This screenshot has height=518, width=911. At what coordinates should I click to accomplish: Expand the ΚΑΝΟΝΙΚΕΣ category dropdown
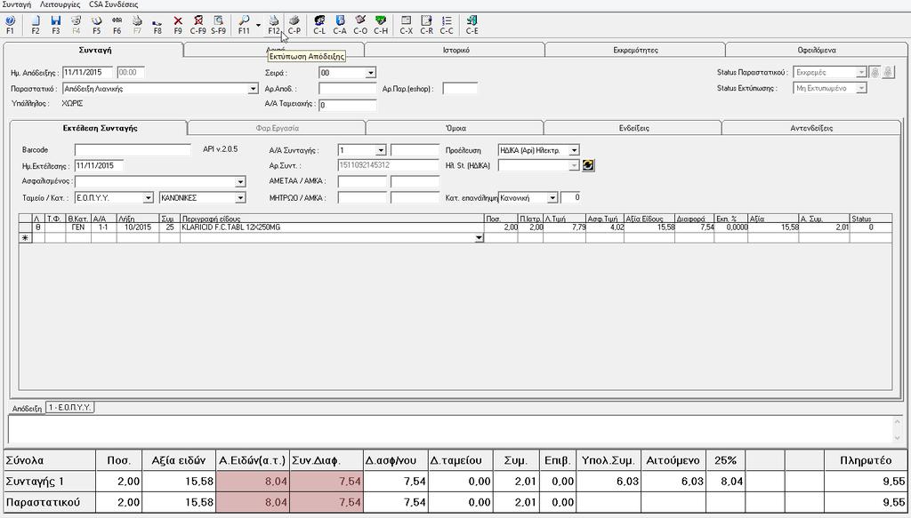coord(240,198)
